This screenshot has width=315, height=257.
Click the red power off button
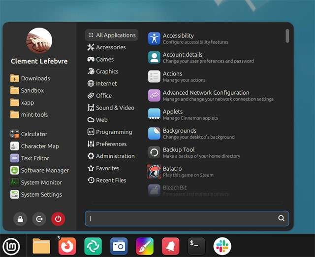click(58, 219)
